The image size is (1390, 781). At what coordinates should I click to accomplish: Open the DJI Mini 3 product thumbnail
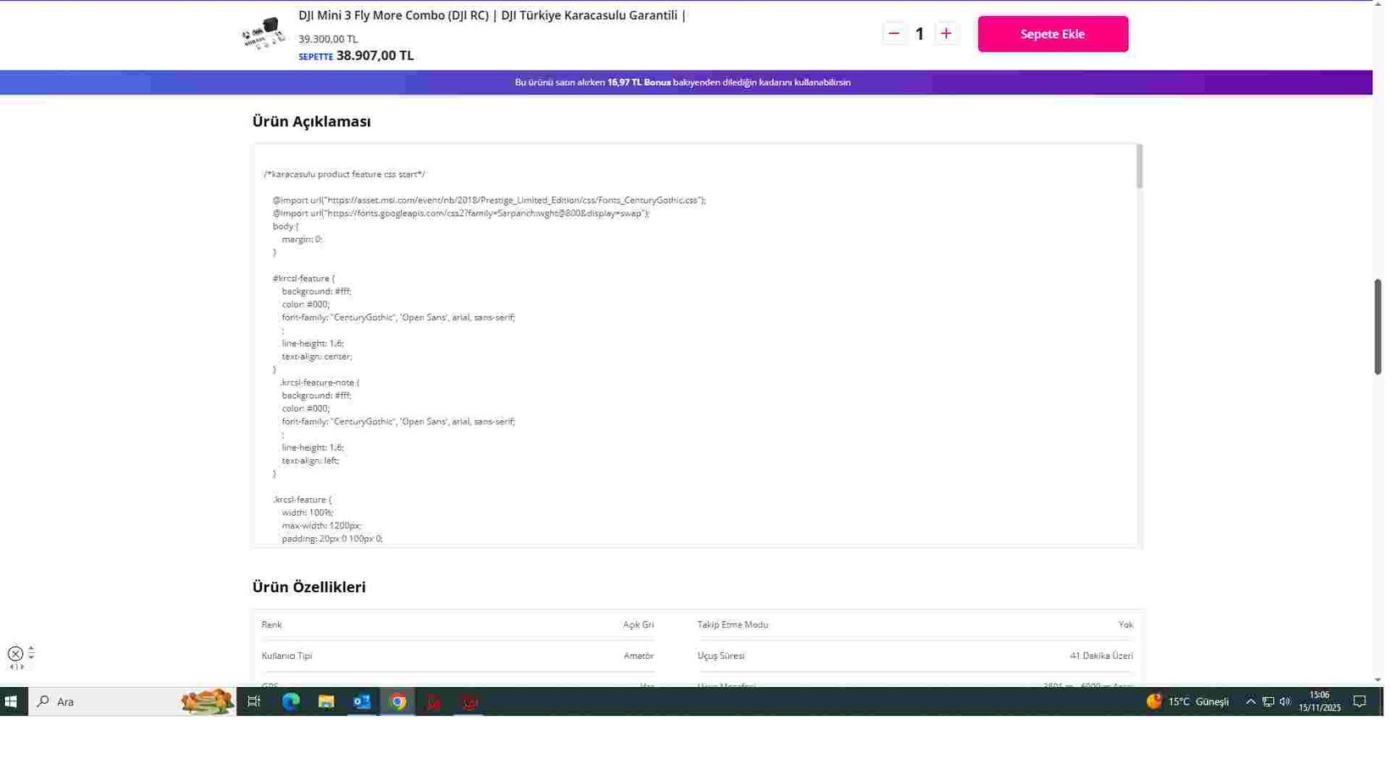click(x=265, y=34)
